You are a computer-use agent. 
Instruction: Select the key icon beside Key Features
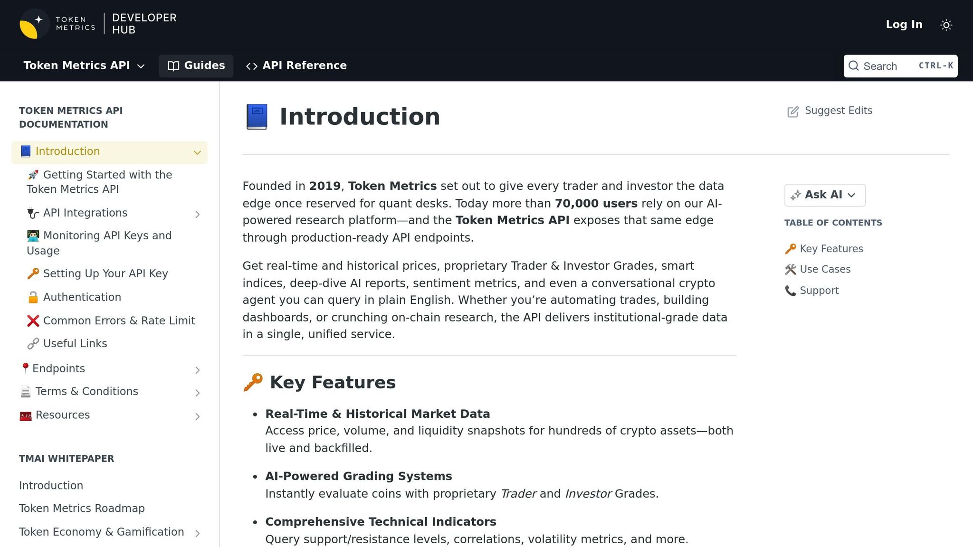[x=790, y=248]
